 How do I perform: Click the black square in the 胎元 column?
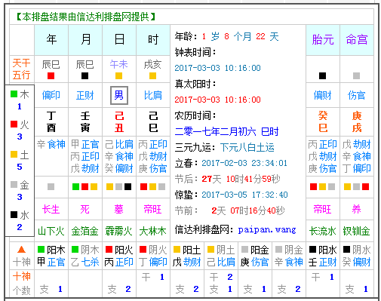(322, 75)
